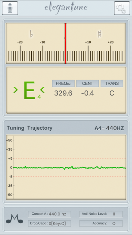This screenshot has height=235, width=132.
Task: Click the A4= 440HZ reference text
Action: [x=109, y=128]
